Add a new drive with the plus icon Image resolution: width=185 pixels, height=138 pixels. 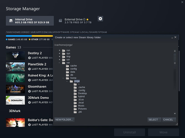coord(100,19)
